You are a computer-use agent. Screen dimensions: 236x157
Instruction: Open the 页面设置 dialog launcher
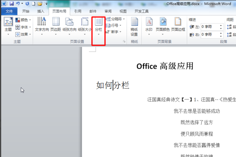coord(124,41)
